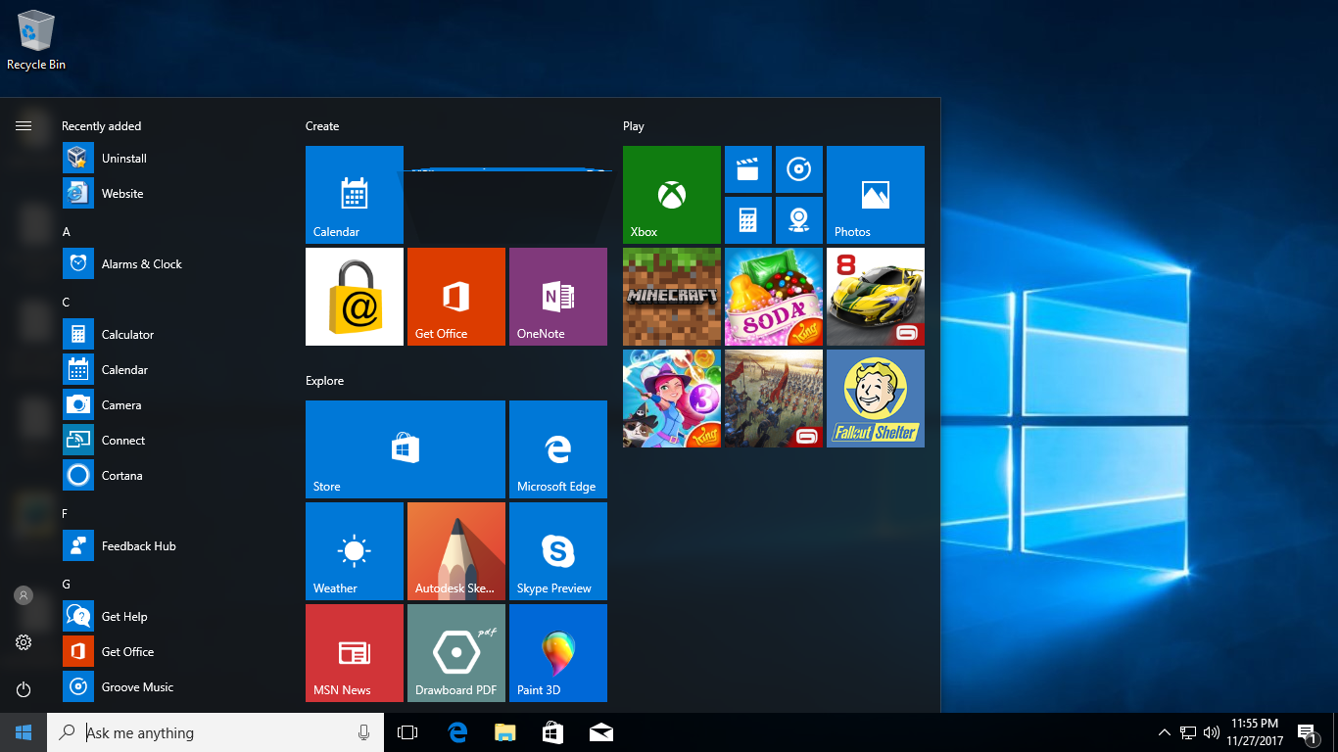Open Settings gear in Start menu
Screen dimensions: 1338x752
click(x=24, y=642)
